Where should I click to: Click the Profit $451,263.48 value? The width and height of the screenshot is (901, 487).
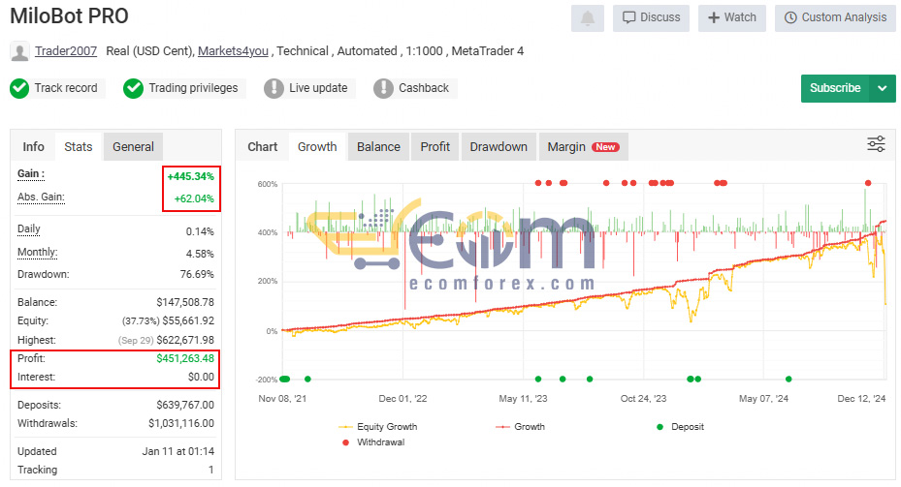(185, 358)
